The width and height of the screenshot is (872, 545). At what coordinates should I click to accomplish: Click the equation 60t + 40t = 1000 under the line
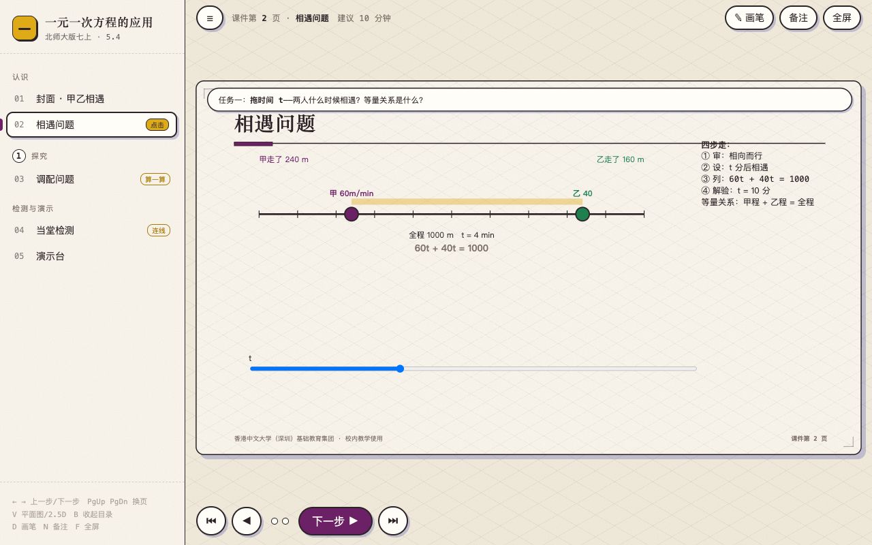(x=452, y=248)
